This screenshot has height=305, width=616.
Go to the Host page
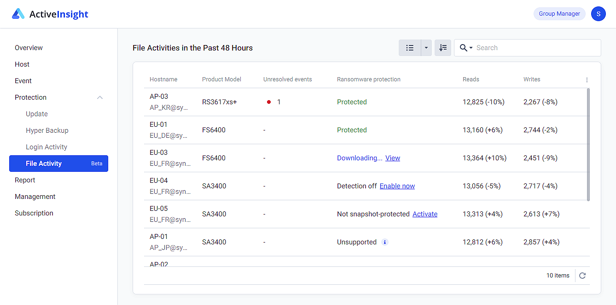click(22, 64)
